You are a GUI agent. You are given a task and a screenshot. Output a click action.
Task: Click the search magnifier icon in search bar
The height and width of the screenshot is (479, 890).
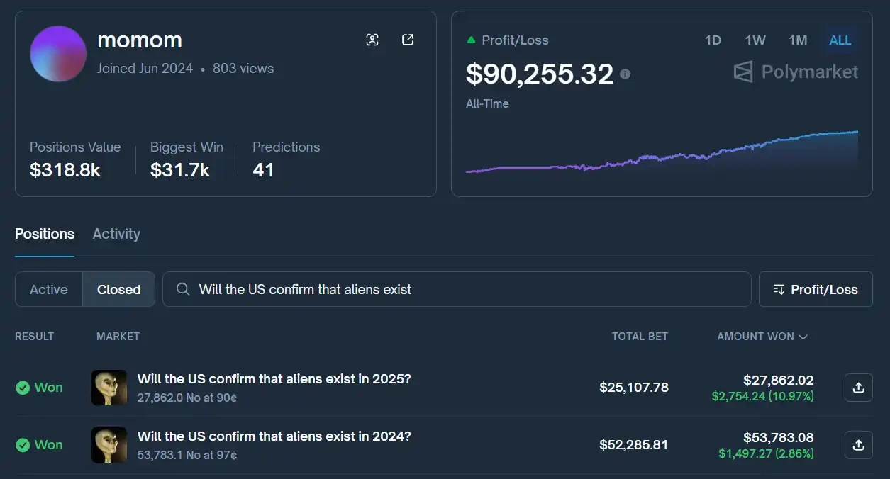pyautogui.click(x=183, y=289)
